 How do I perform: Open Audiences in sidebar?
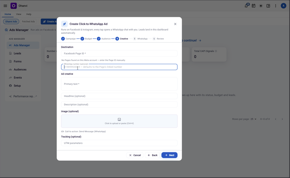(x=23, y=69)
